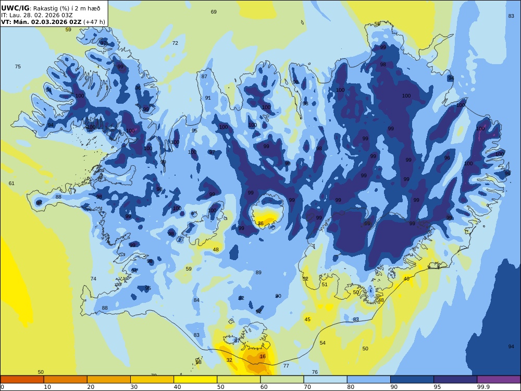Click the humidity value 74 on the map
Screen dimensions: 521x391
[94, 278]
